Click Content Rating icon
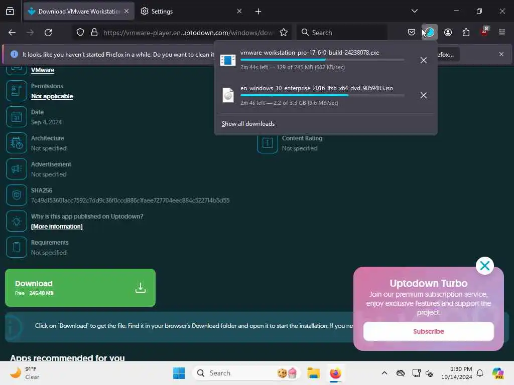The image size is (514, 385). click(268, 143)
